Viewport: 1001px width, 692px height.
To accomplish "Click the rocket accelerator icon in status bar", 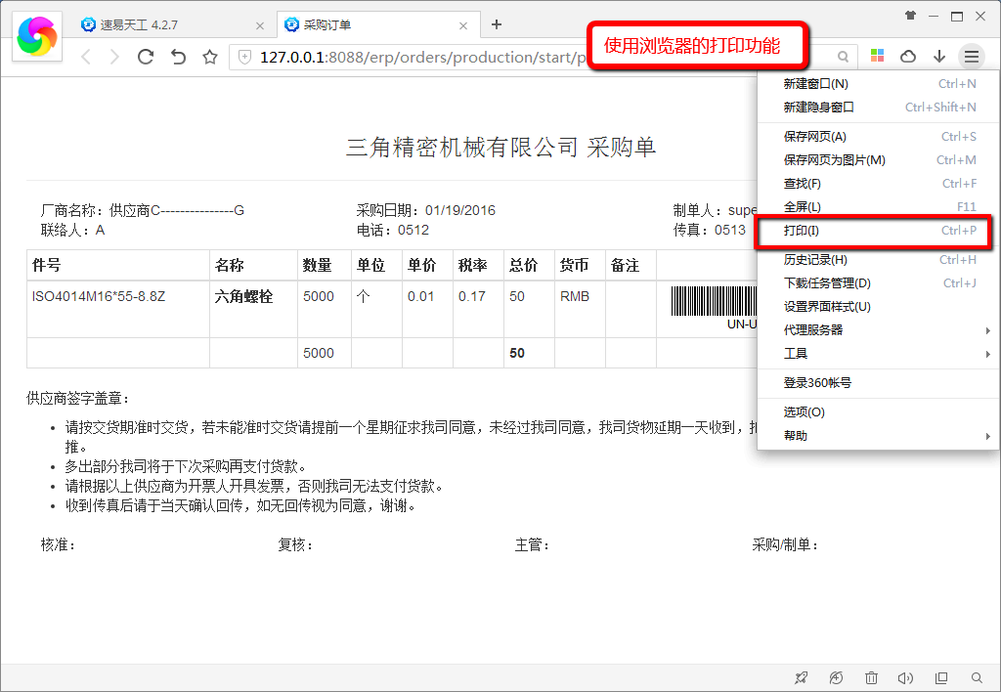I will coord(802,677).
